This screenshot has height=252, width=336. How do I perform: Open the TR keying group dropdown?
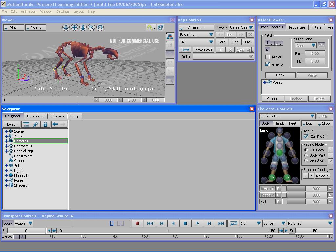(197, 42)
